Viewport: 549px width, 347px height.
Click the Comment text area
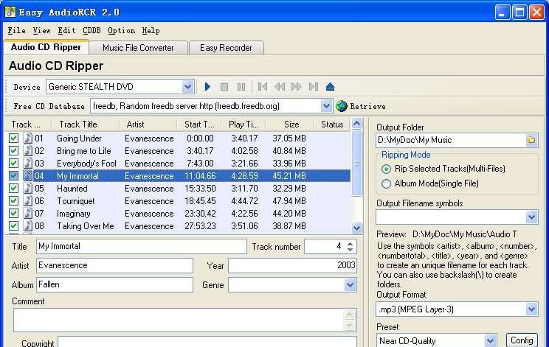click(185, 320)
